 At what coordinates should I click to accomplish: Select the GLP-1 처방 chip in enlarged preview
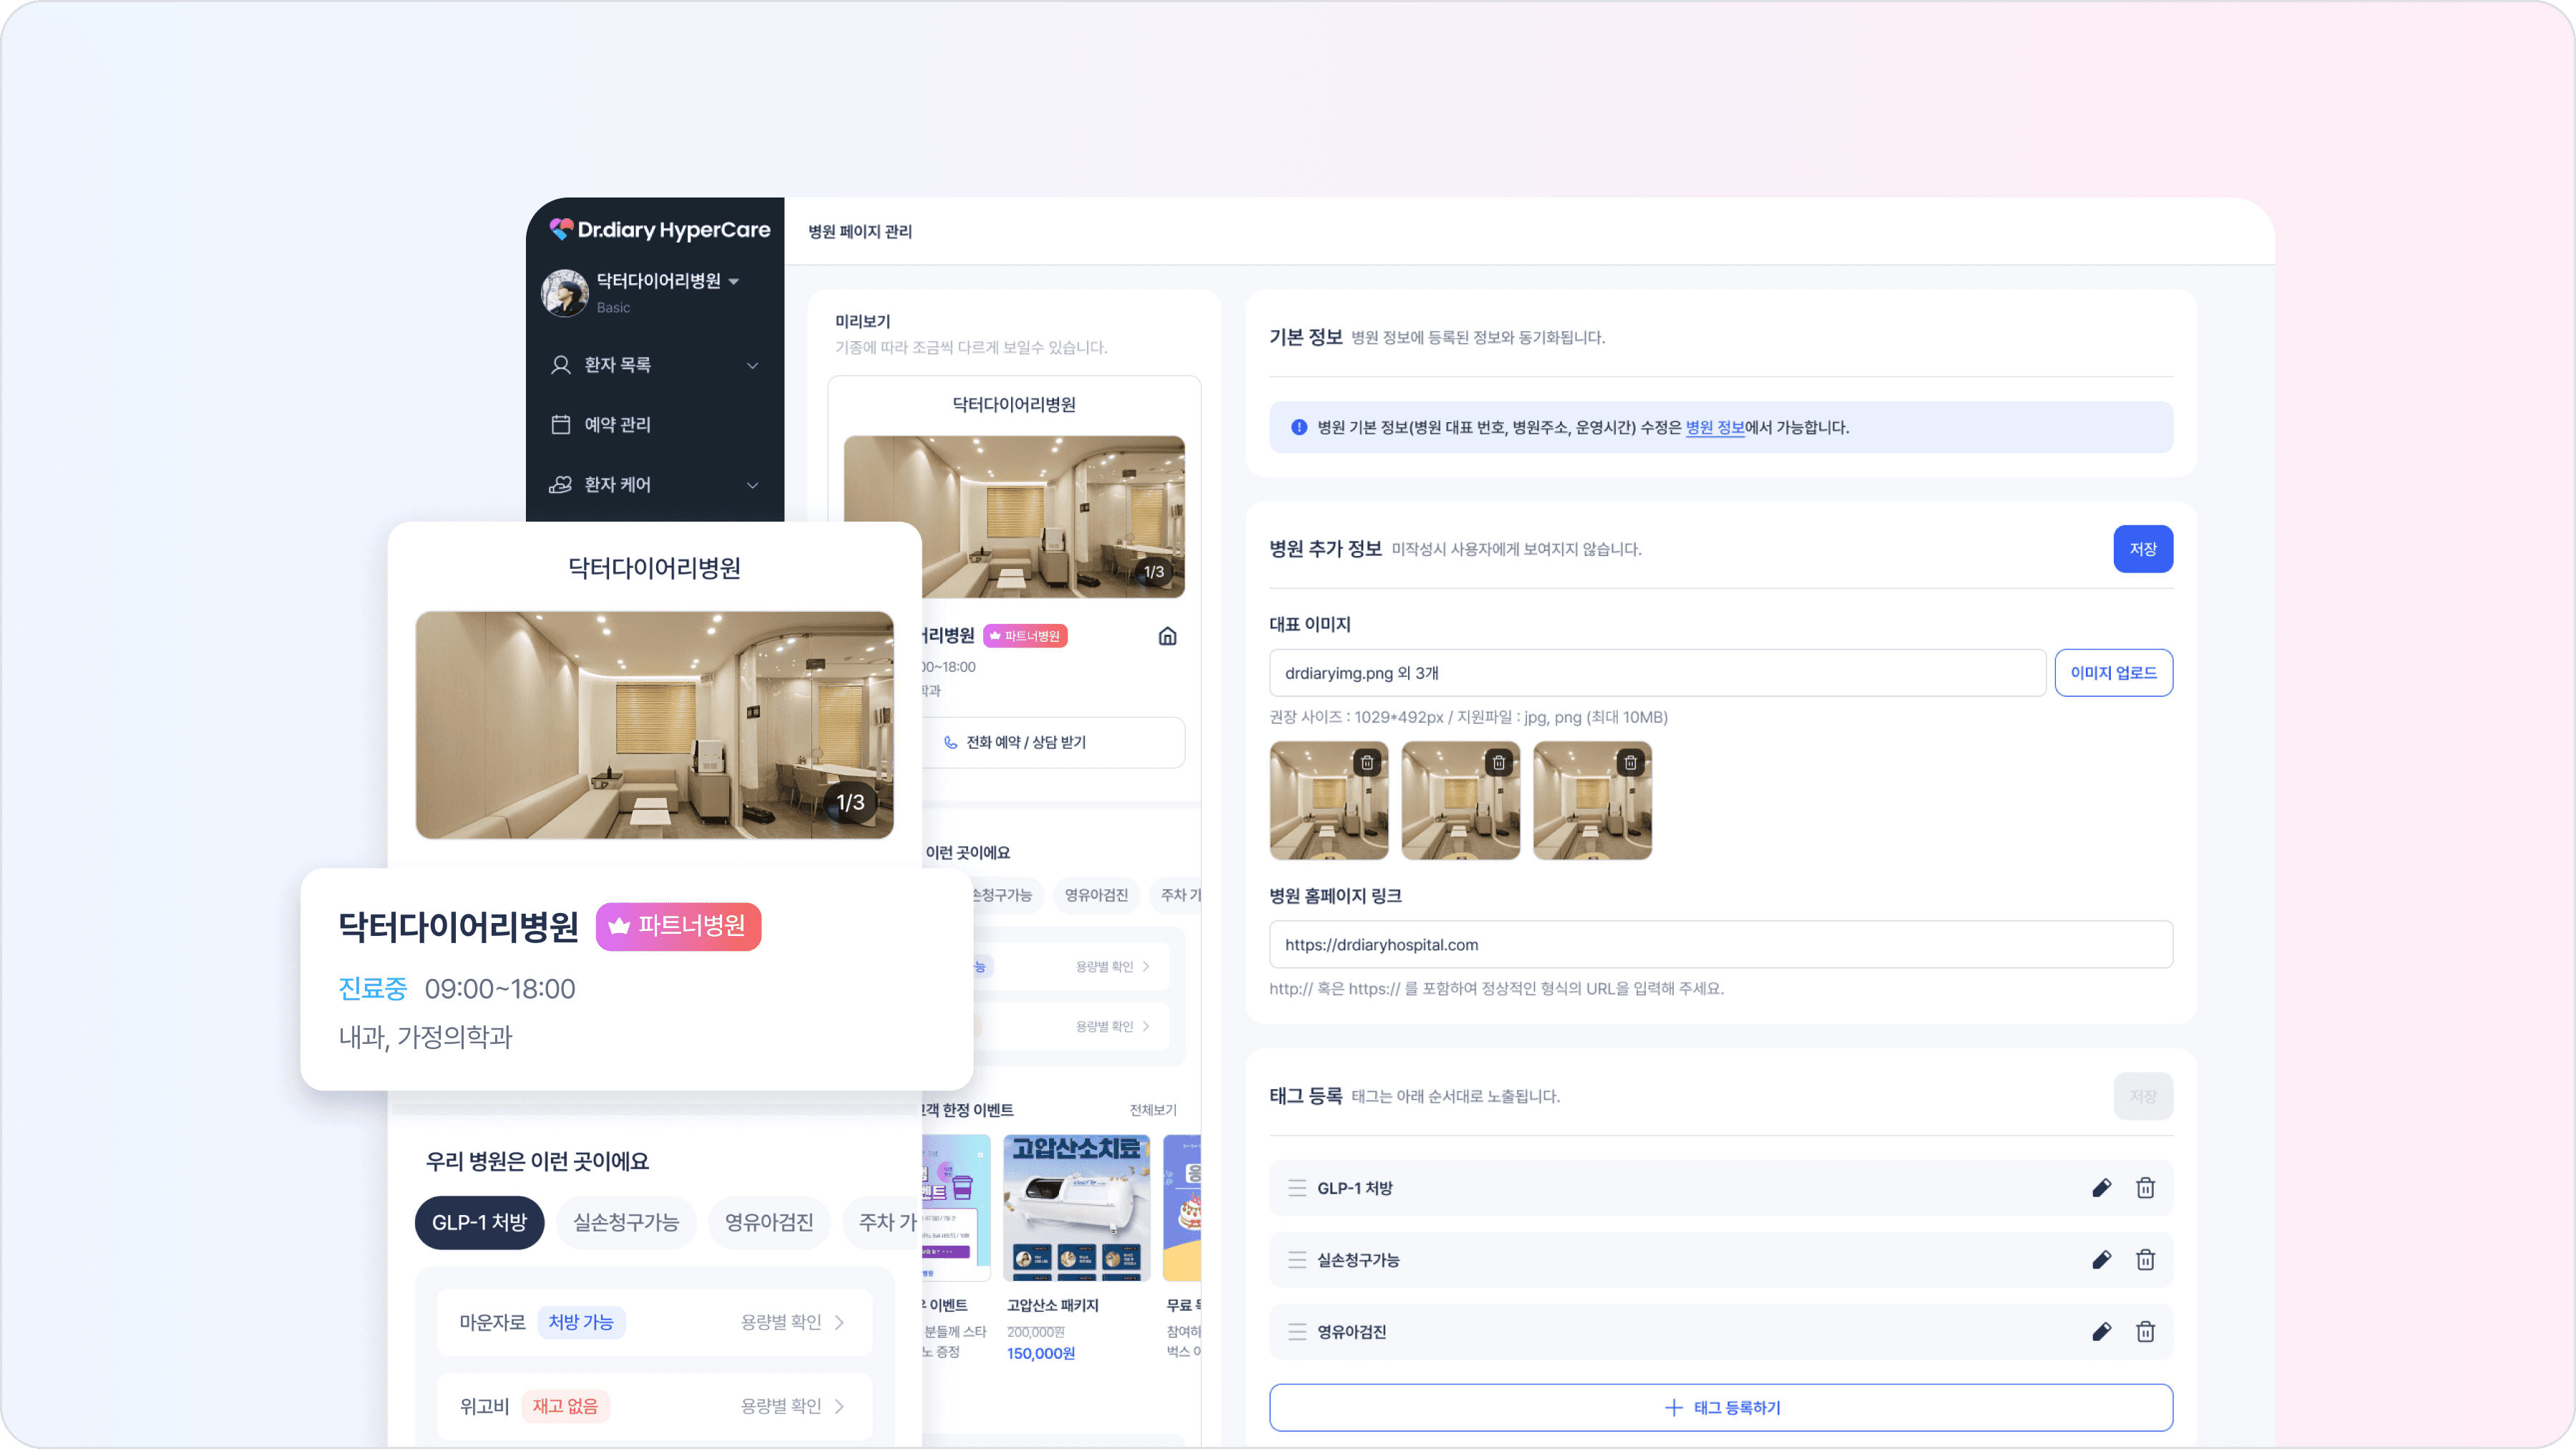pyautogui.click(x=479, y=1223)
